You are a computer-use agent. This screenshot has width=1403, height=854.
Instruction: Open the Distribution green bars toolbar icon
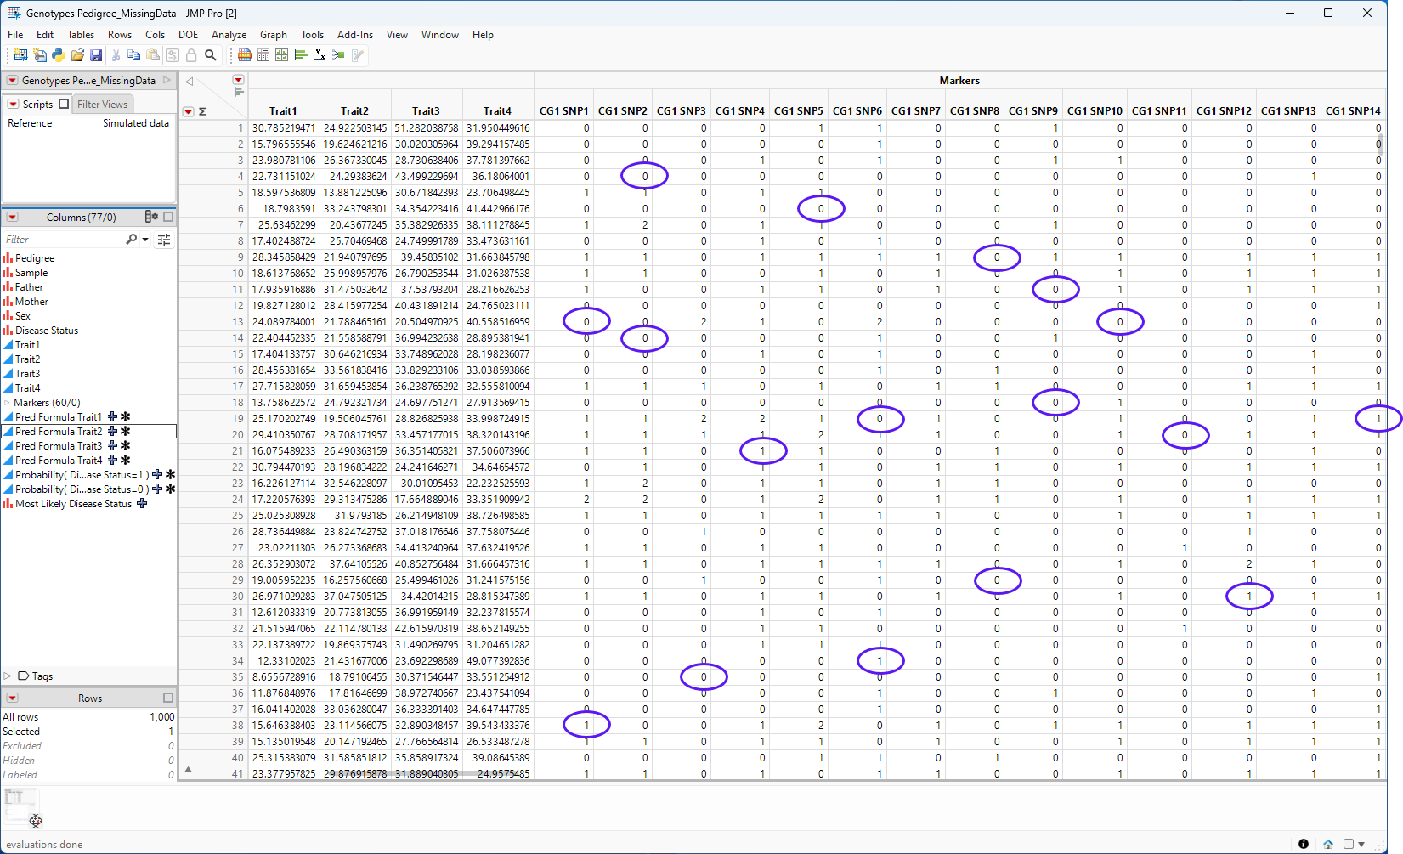[301, 55]
